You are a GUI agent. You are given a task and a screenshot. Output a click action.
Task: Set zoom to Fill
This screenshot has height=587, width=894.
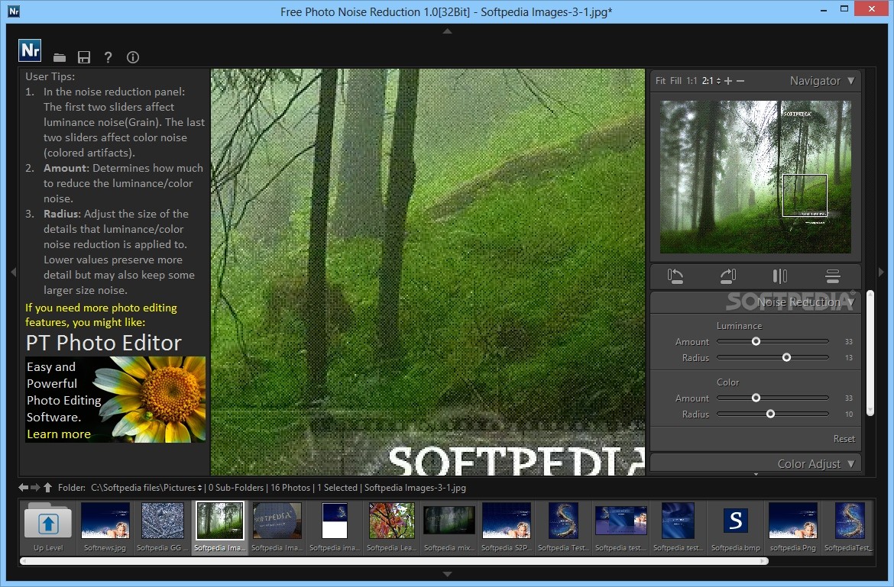coord(675,81)
